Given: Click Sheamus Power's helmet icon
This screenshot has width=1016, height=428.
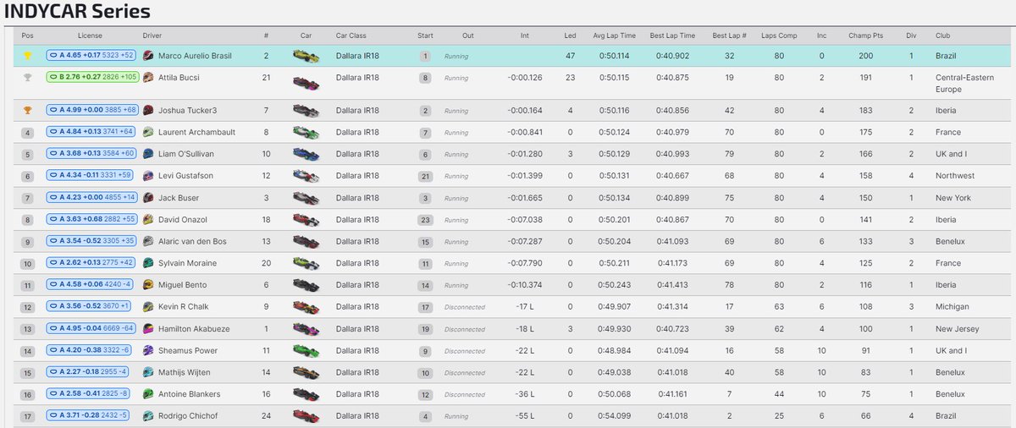Looking at the screenshot, I should 149,350.
